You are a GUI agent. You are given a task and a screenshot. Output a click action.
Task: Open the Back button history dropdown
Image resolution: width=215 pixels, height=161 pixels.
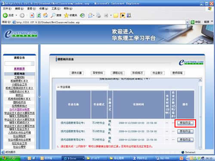(x=16, y=15)
